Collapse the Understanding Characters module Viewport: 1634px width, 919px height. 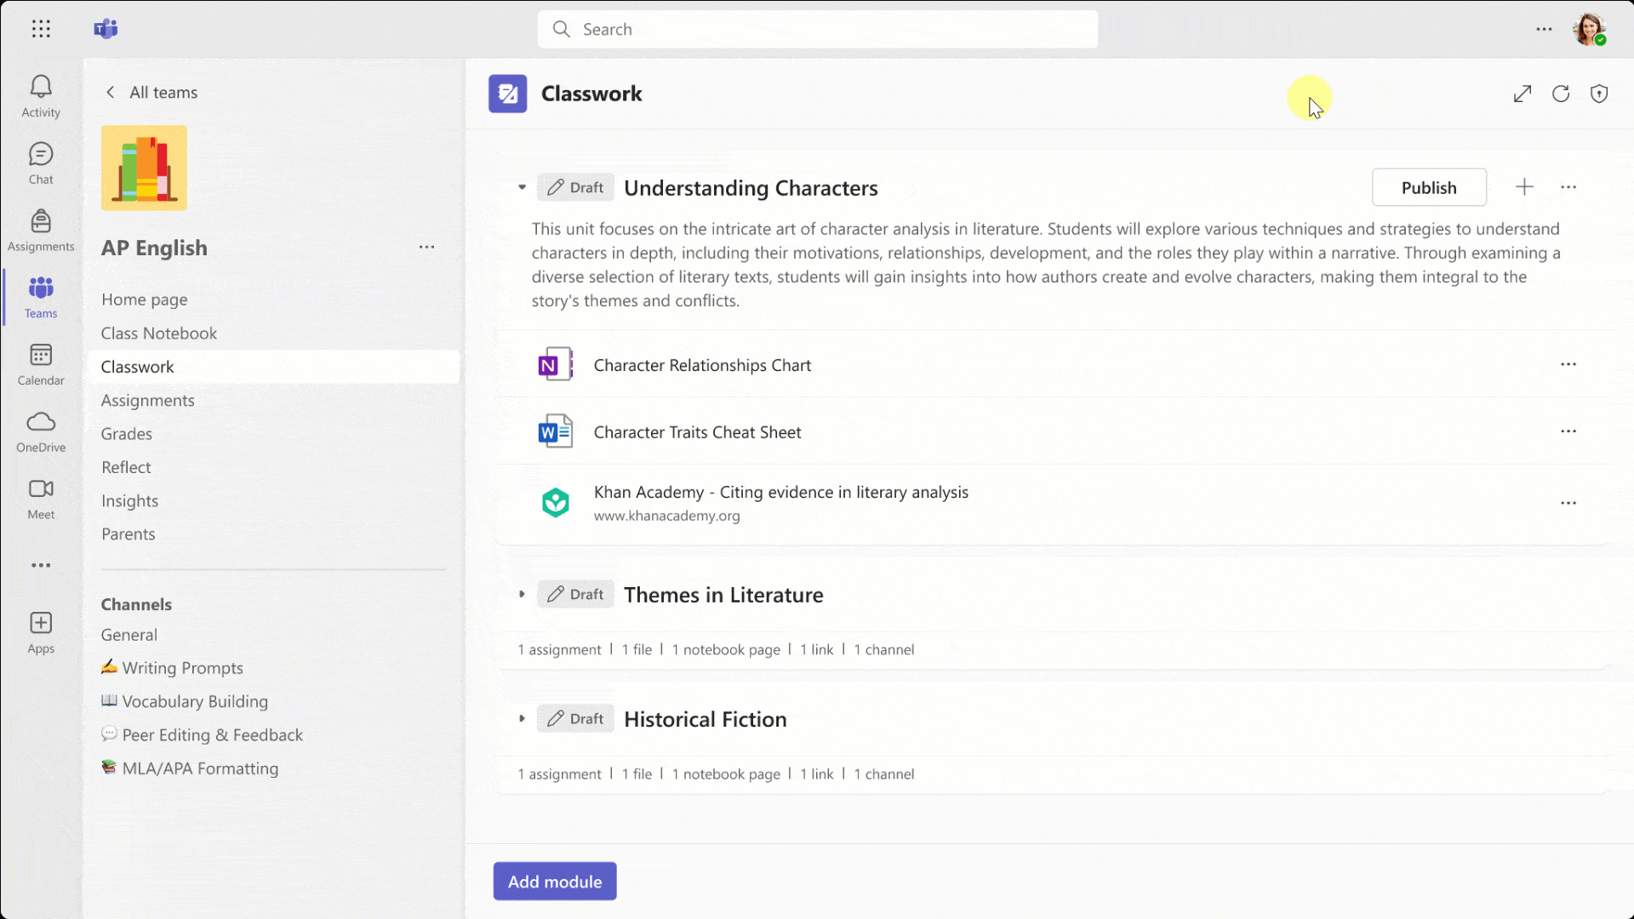click(521, 187)
